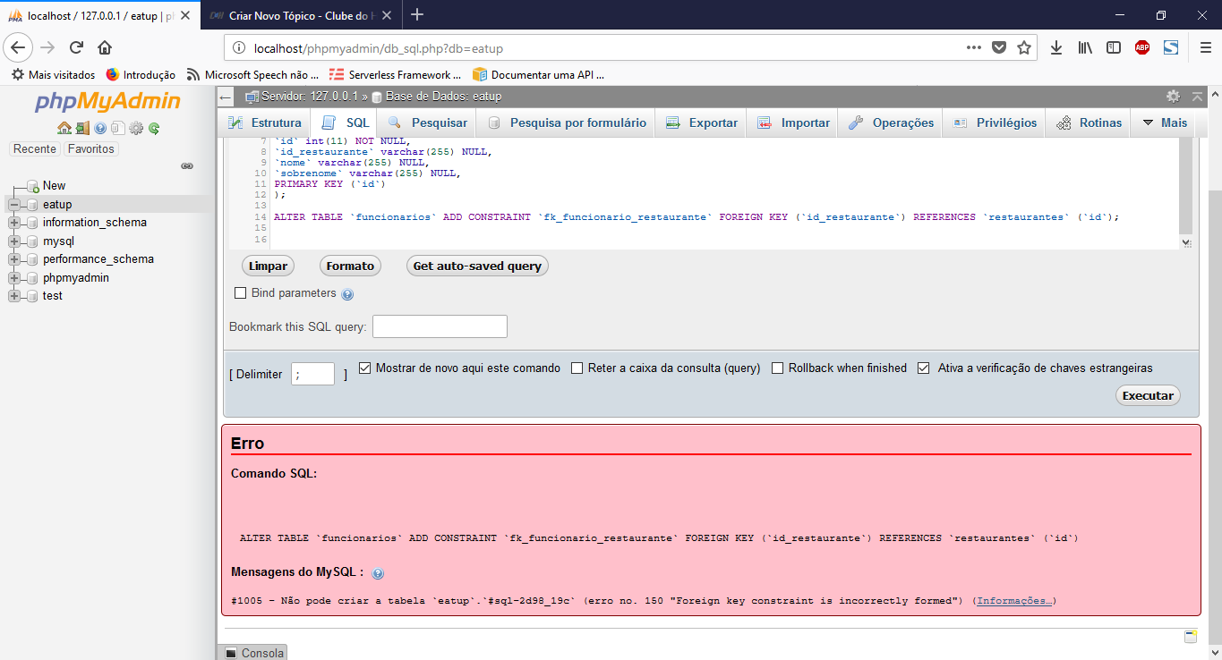Disable verificação de chaves estrangeiras checkbox
1222x660 pixels.
click(924, 368)
